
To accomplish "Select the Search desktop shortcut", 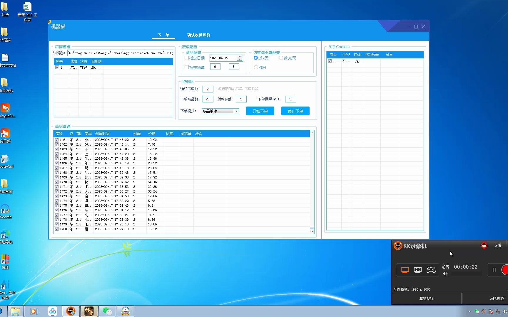I will pos(6,211).
